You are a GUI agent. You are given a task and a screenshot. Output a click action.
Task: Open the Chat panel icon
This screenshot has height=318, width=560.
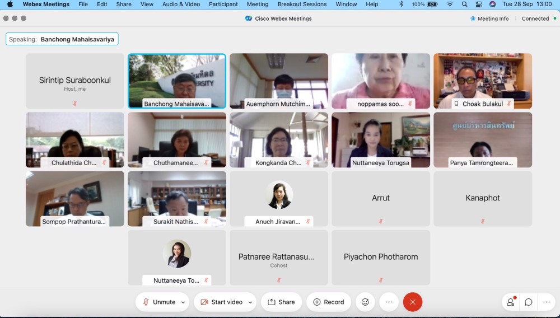(x=528, y=302)
